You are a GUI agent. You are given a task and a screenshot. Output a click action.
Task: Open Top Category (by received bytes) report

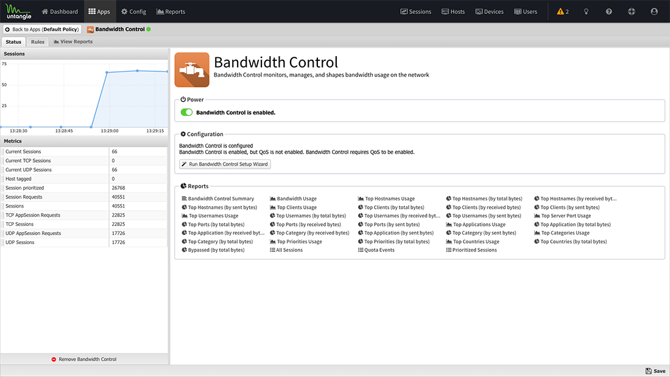pyautogui.click(x=309, y=233)
